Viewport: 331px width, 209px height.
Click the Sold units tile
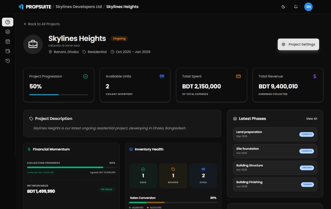143,176
